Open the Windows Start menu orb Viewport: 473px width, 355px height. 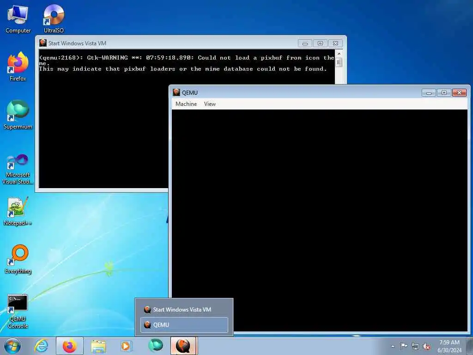pyautogui.click(x=12, y=346)
